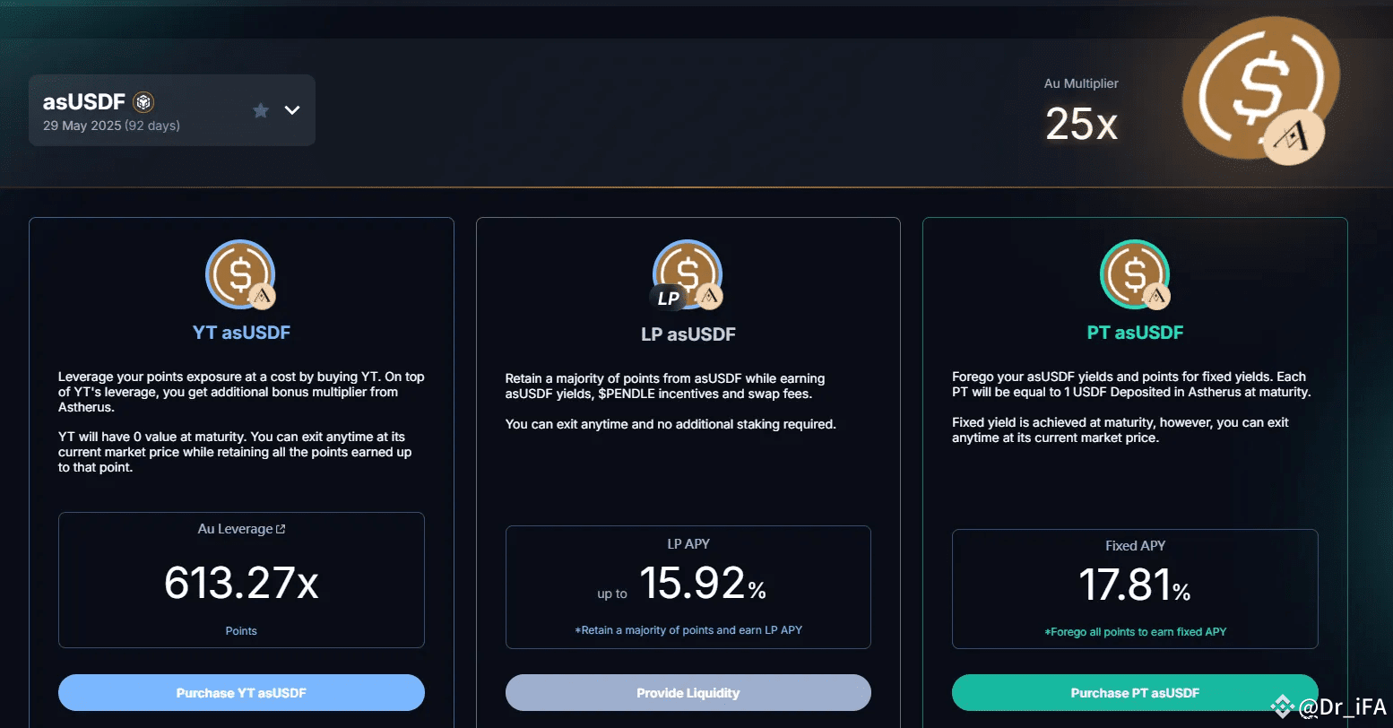Click the BNB chain icon beside asUSDF
This screenshot has width=1393, height=728.
click(x=143, y=102)
